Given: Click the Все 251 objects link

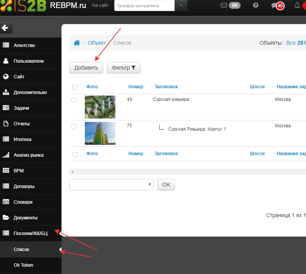Looking at the screenshot, I should click(x=296, y=43).
